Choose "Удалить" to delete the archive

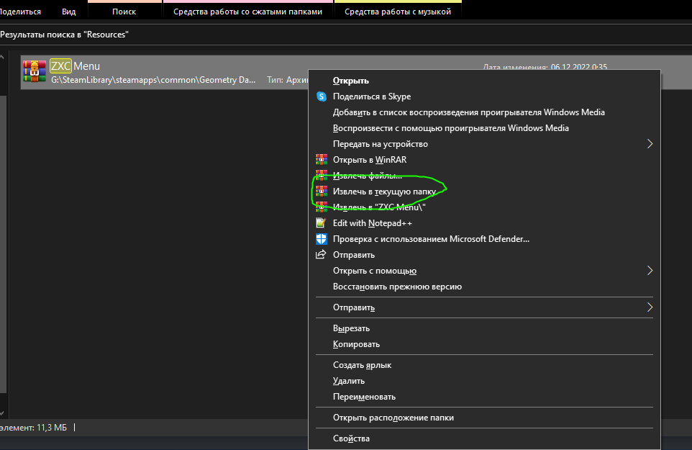(349, 381)
